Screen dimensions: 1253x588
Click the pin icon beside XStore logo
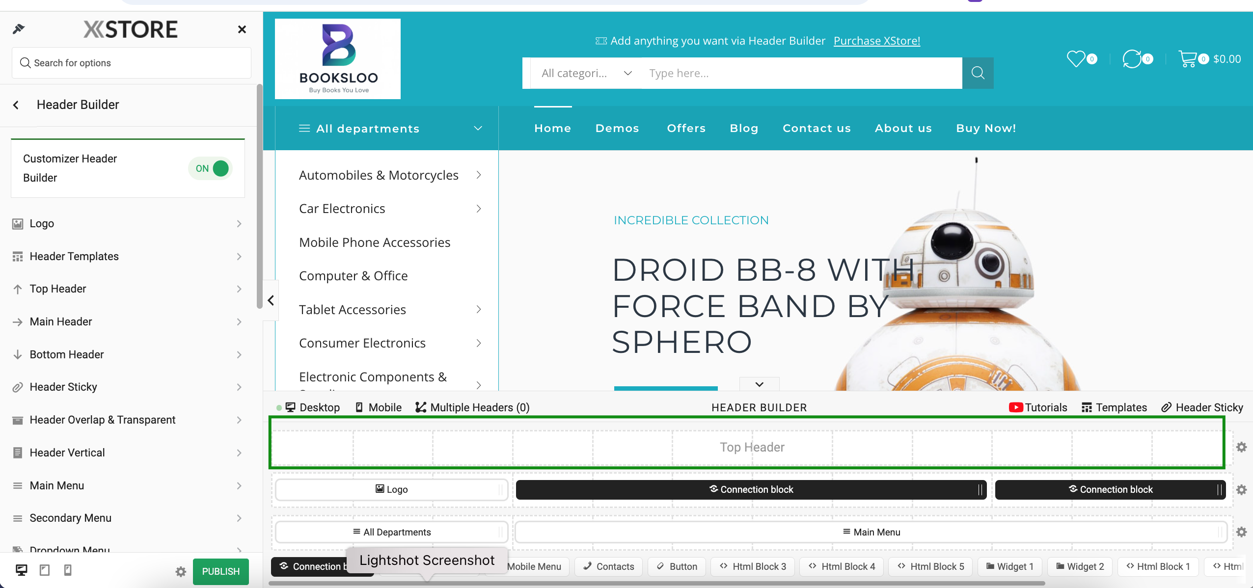pos(18,29)
